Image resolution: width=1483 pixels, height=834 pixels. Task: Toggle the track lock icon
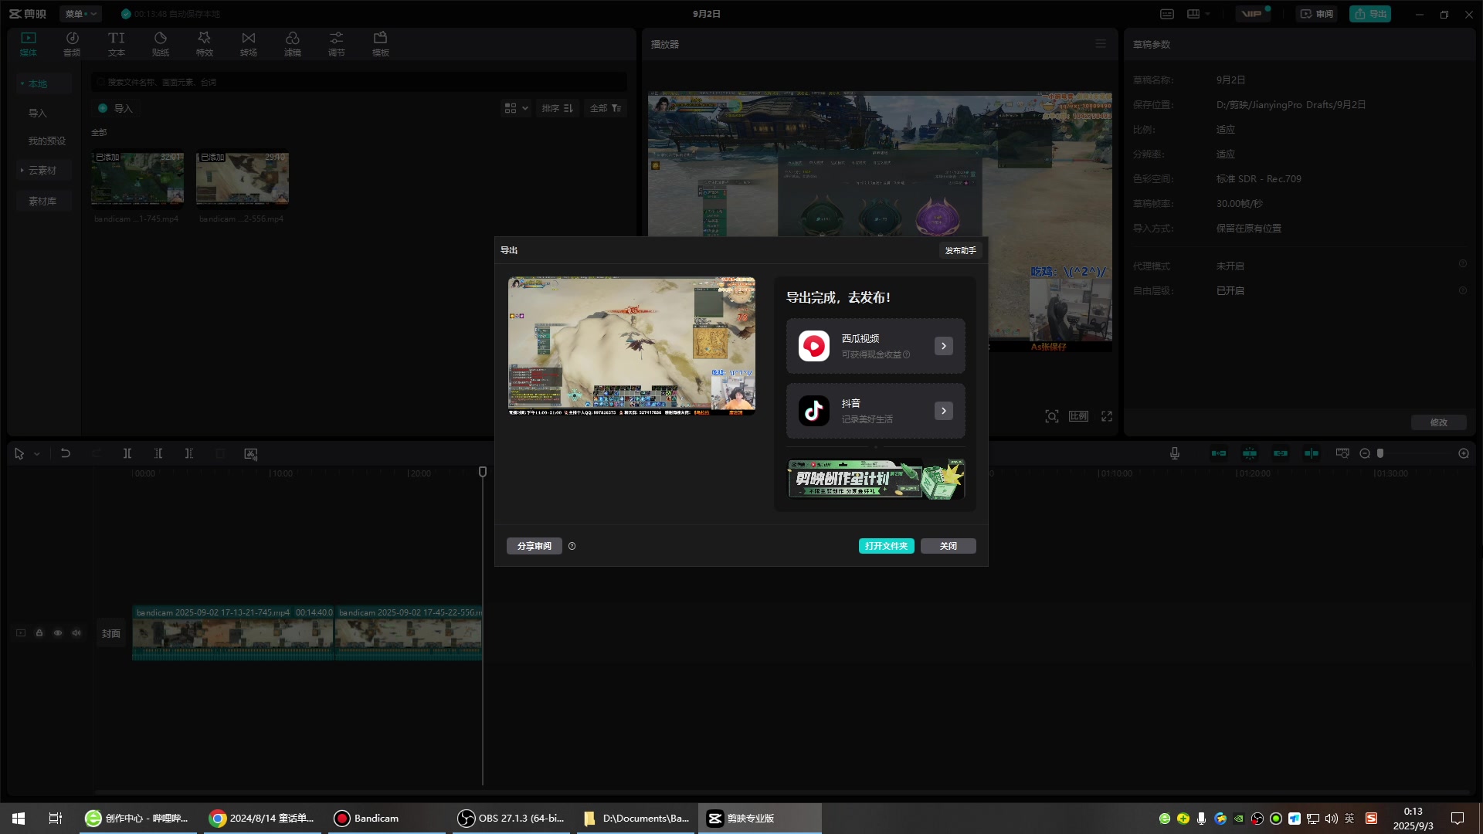[39, 632]
